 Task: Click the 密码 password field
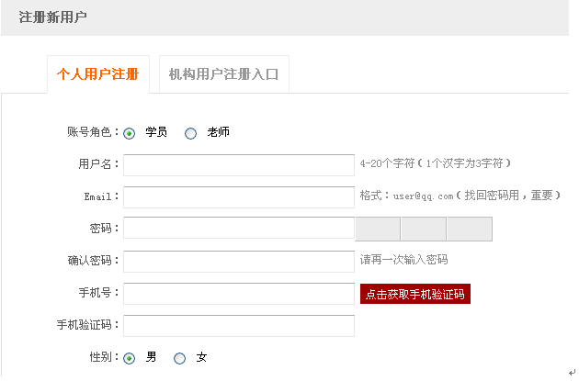(238, 229)
